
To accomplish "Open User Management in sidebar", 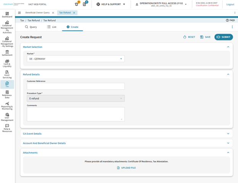I will [x=7, y=116].
